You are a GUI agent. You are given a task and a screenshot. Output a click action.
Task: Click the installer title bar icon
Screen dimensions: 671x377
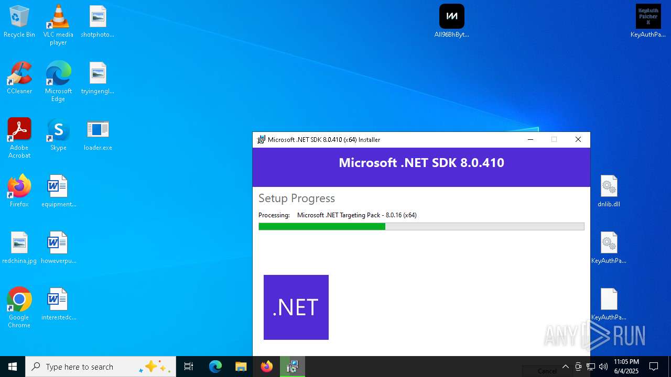tap(261, 140)
